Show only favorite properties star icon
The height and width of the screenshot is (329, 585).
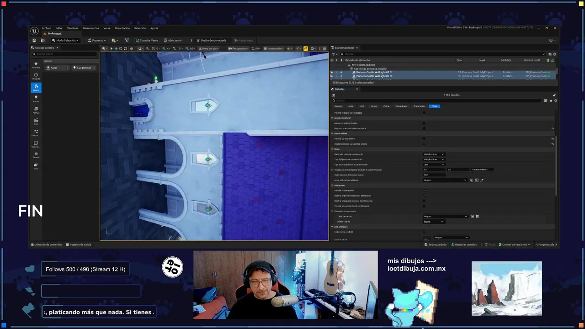tap(551, 101)
